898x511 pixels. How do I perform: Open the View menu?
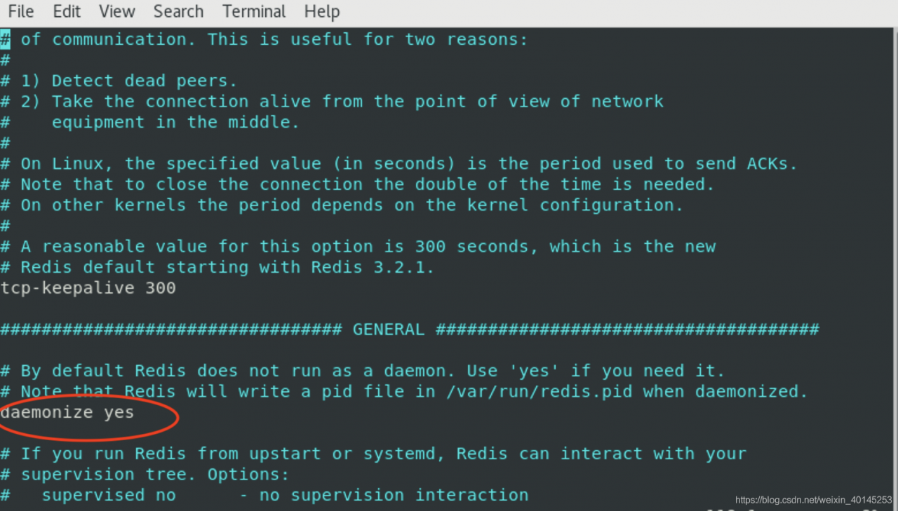116,12
